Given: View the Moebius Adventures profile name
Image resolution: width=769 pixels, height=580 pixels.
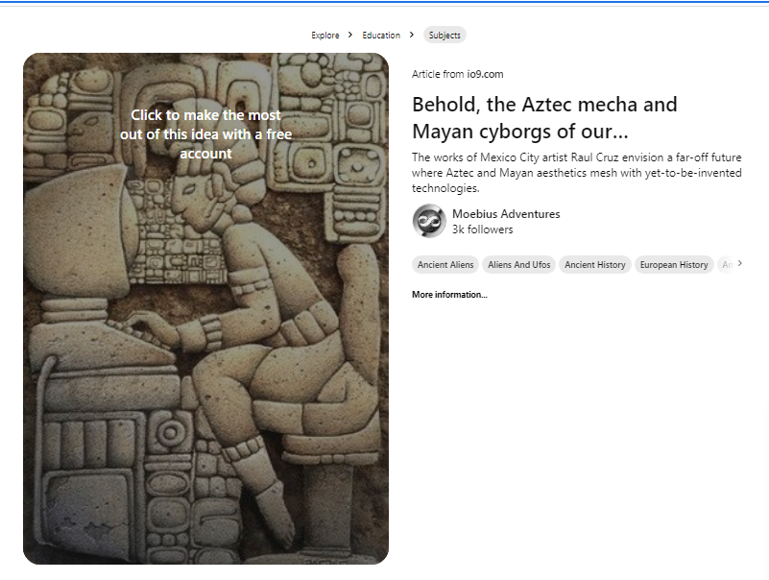Looking at the screenshot, I should 506,214.
